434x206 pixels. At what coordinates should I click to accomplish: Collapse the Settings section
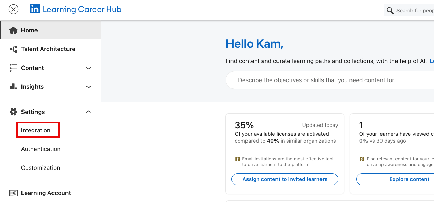coord(88,112)
